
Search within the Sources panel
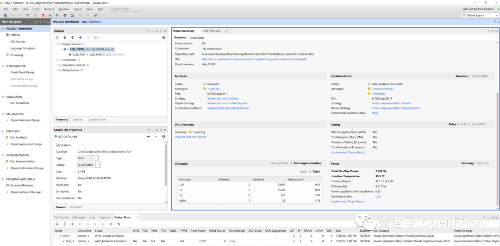tap(57, 37)
